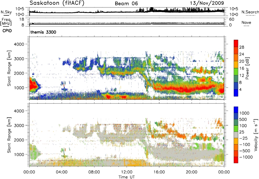Click orange velocity patch near 18:30, 2200 km
259x179 pixels.
(182, 136)
